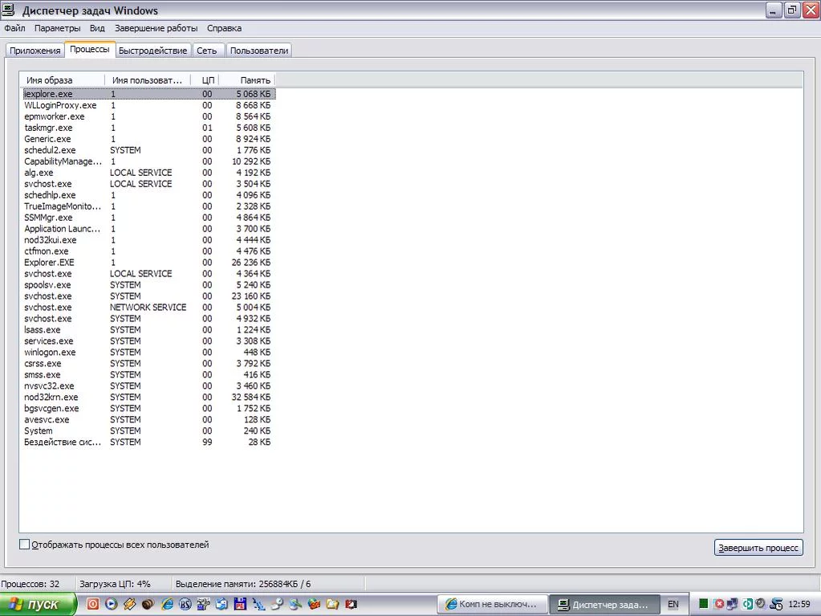Open Internet Explorer quick launch icon
The image size is (821, 616).
click(168, 604)
